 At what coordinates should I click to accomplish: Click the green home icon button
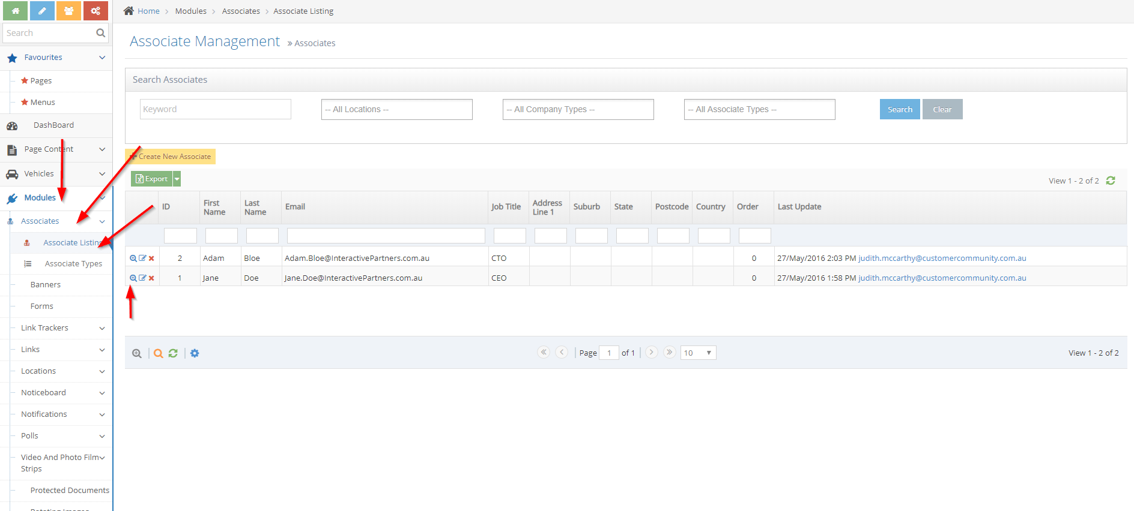tap(15, 11)
